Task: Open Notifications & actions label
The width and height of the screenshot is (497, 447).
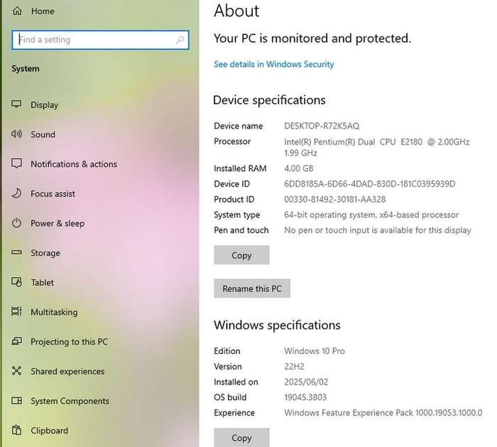Action: 74,164
